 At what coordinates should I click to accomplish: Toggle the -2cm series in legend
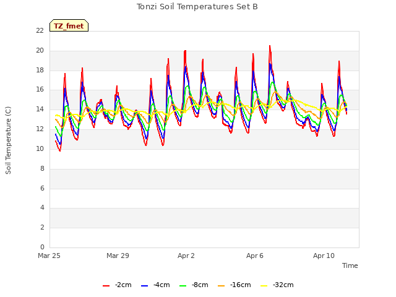117,285
